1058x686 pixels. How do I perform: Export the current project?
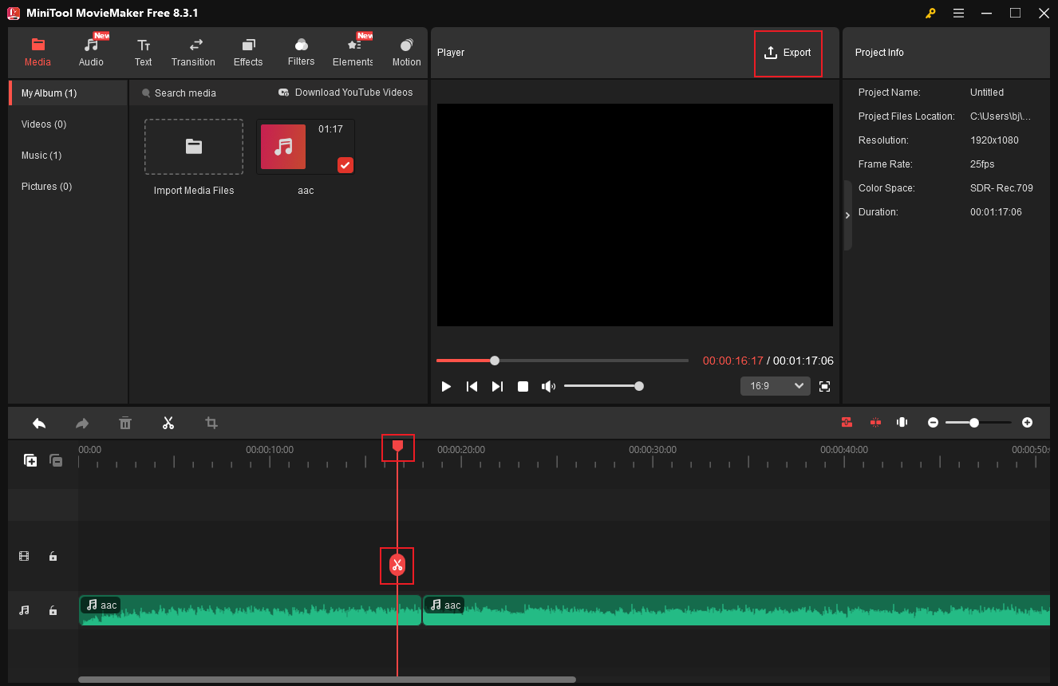(x=788, y=53)
